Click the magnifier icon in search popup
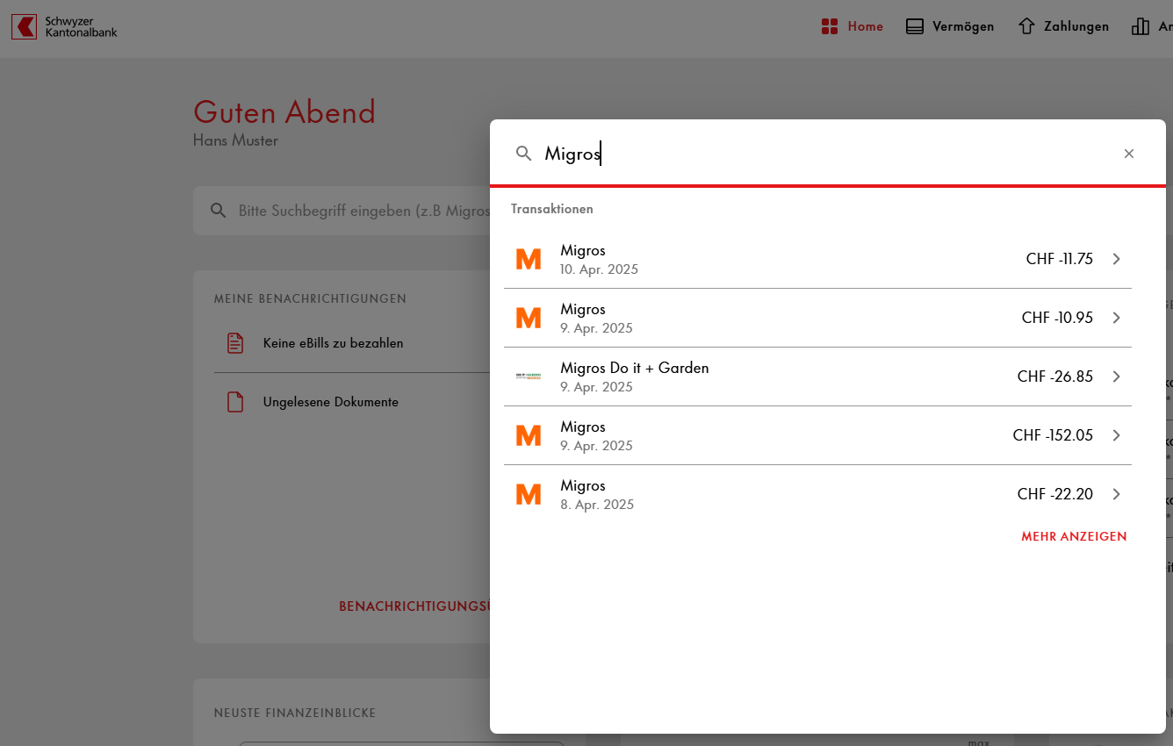This screenshot has height=746, width=1173. click(524, 154)
